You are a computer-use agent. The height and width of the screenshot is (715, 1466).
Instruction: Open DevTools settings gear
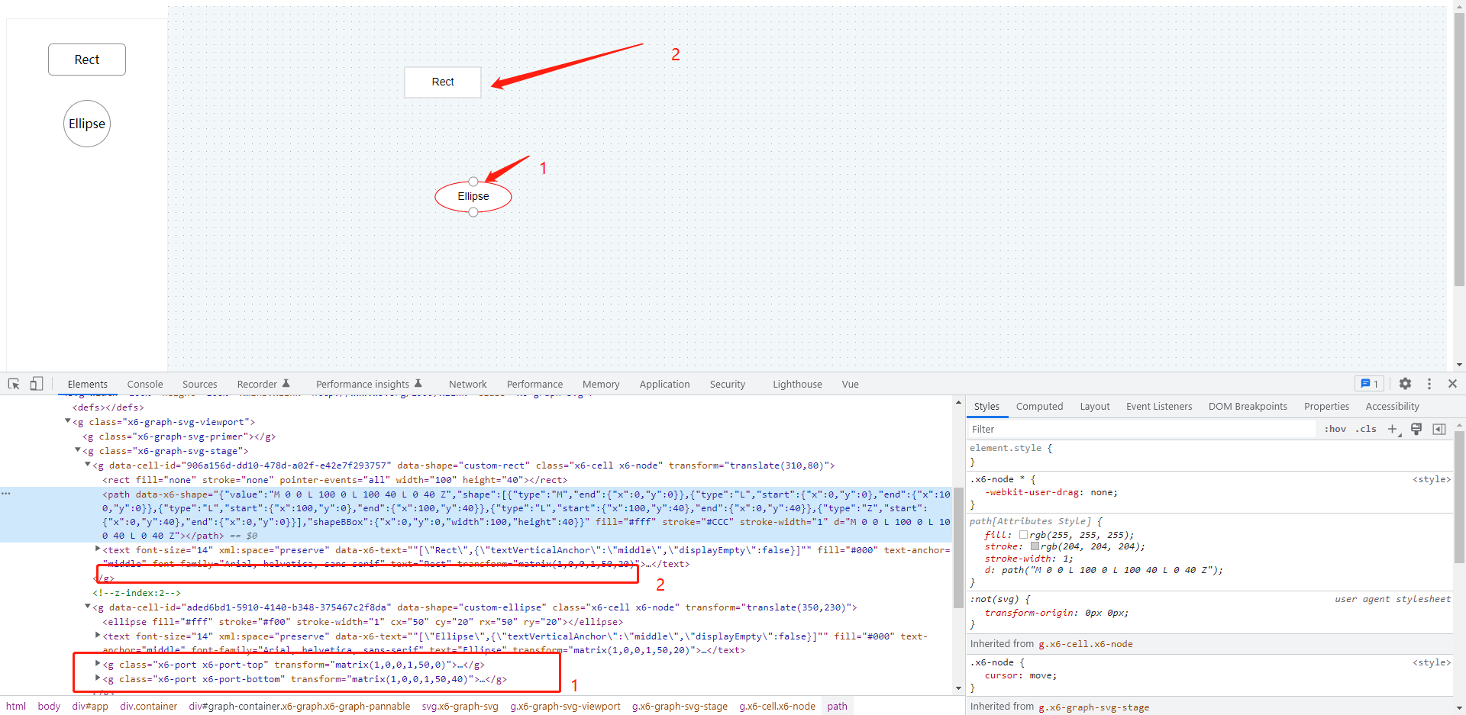tap(1405, 384)
